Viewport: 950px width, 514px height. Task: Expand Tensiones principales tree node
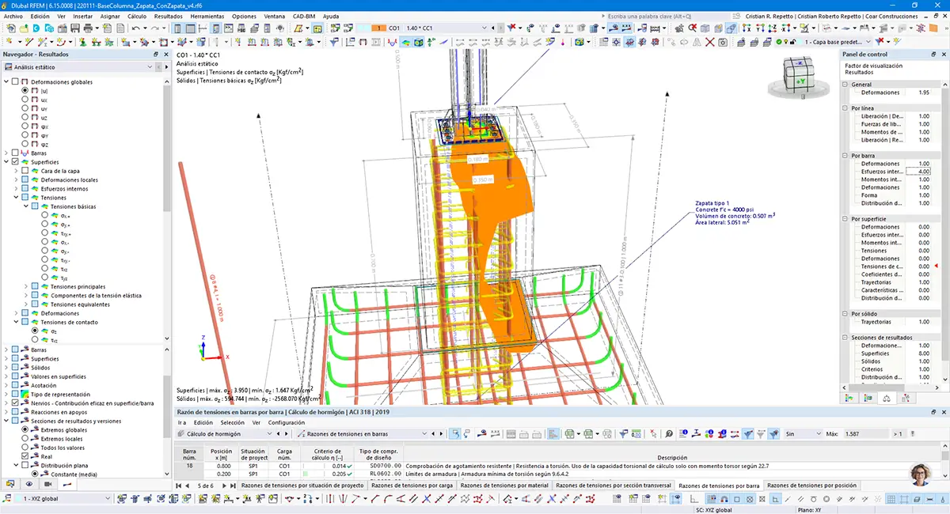coord(25,287)
